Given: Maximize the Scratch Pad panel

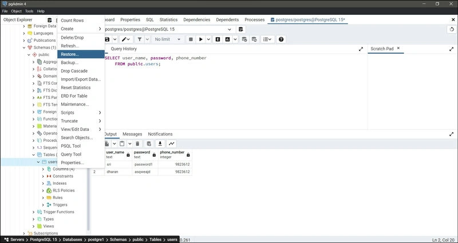Looking at the screenshot, I should [x=451, y=49].
